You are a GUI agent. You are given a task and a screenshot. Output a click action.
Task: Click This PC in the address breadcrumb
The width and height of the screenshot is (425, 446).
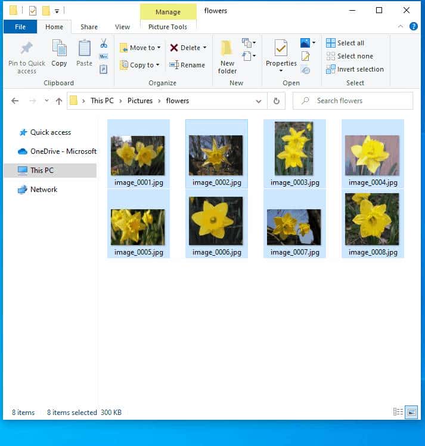102,101
